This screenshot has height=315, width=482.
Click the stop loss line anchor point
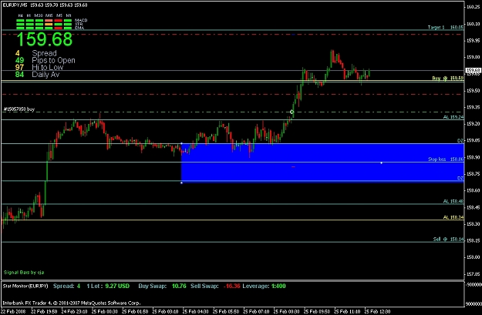click(x=382, y=163)
